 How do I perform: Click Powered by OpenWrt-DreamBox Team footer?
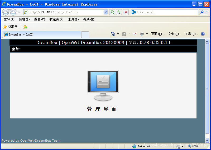pyautogui.click(x=31, y=141)
